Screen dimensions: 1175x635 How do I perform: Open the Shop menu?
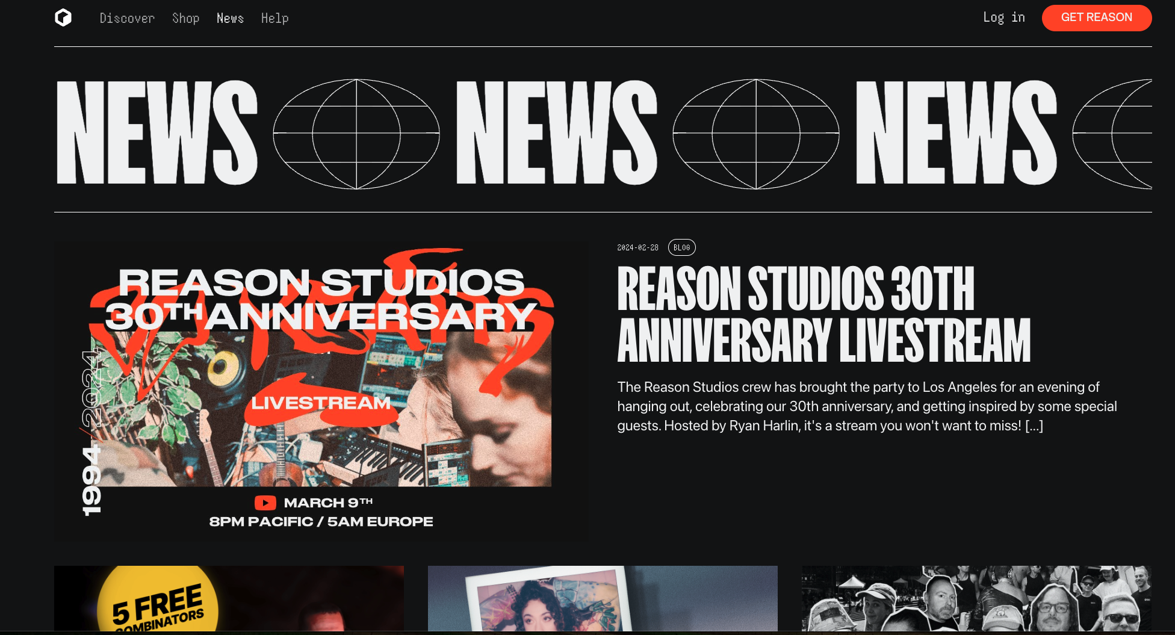185,18
